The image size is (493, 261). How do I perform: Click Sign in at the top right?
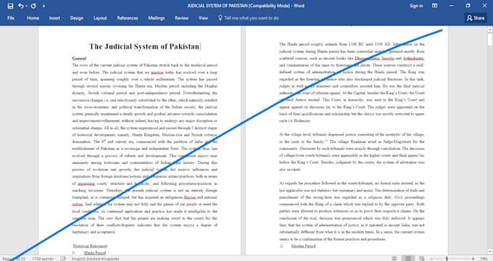[x=416, y=6]
